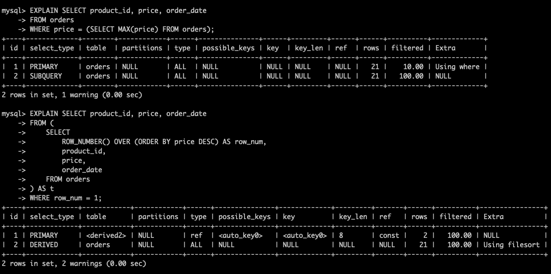Click the "2 warnings" result summary line

(x=74, y=264)
